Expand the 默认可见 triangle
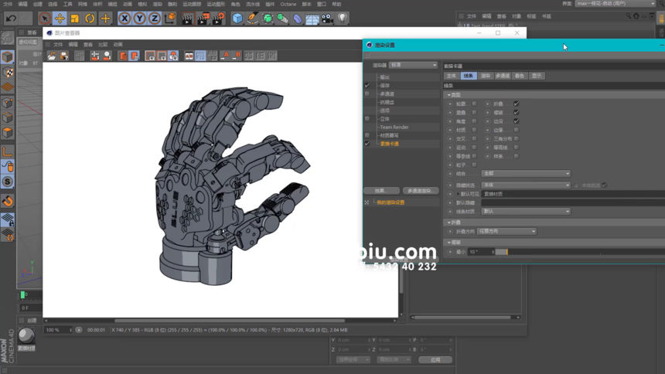The image size is (665, 374). 458,194
